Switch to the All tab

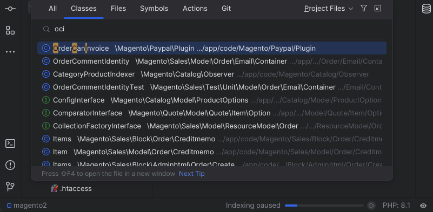pos(53,9)
